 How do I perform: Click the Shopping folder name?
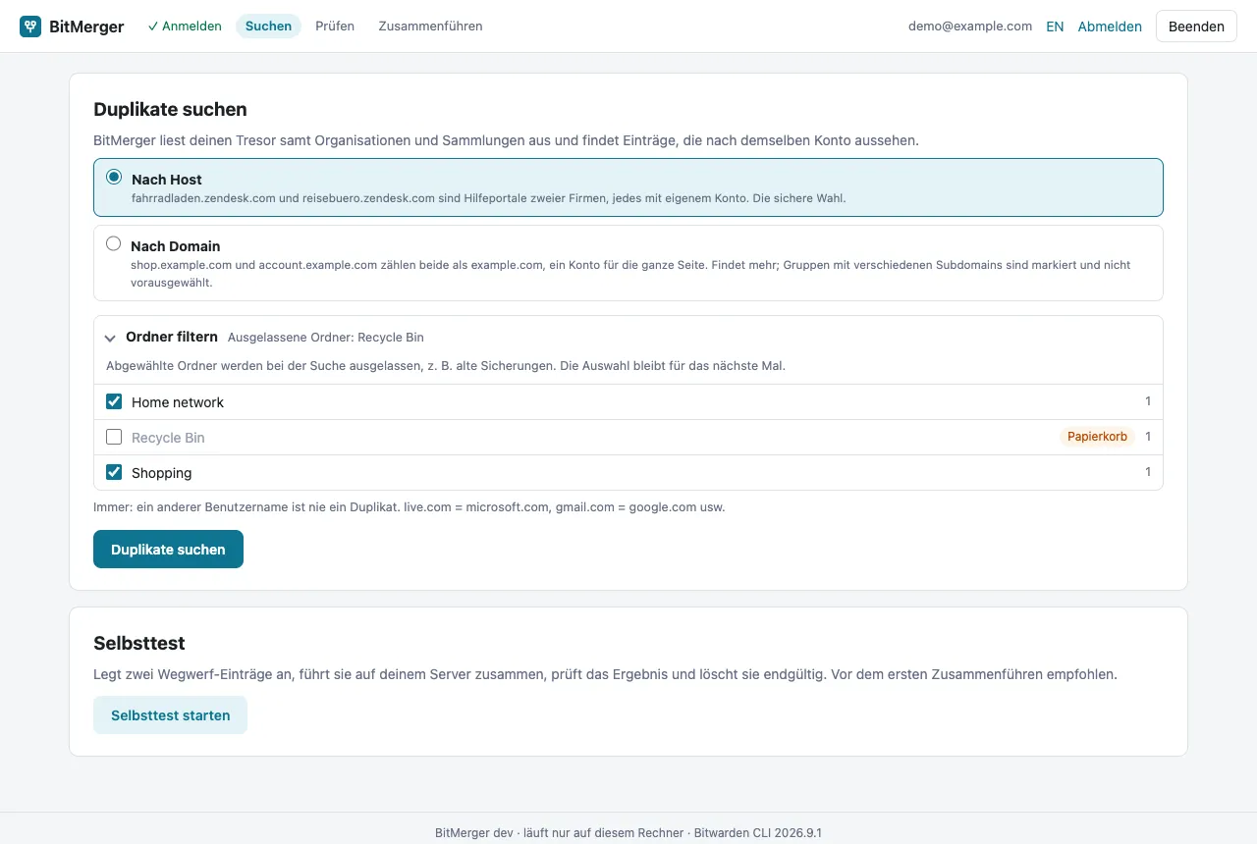(x=162, y=473)
